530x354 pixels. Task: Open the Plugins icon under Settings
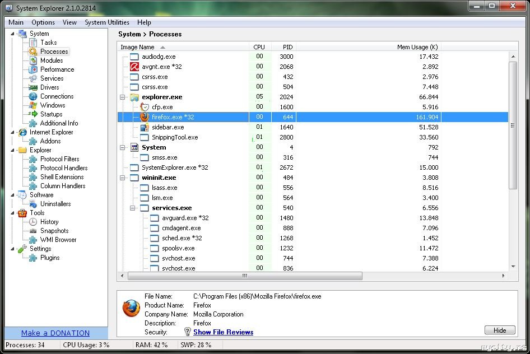tap(33, 258)
